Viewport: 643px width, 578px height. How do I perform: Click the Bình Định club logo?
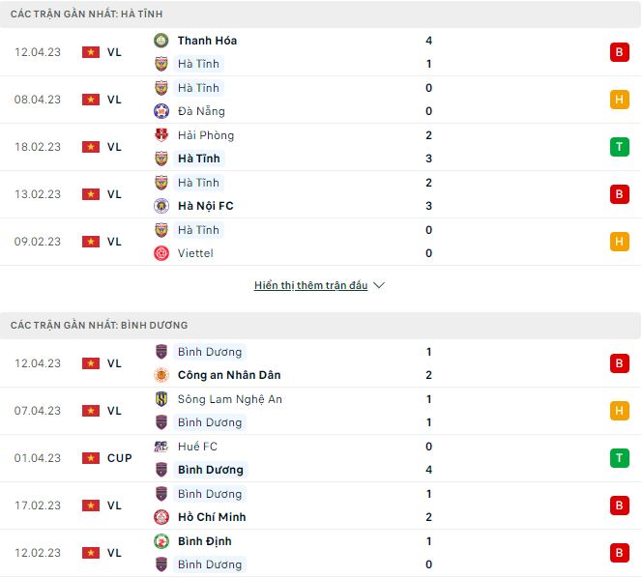[161, 541]
